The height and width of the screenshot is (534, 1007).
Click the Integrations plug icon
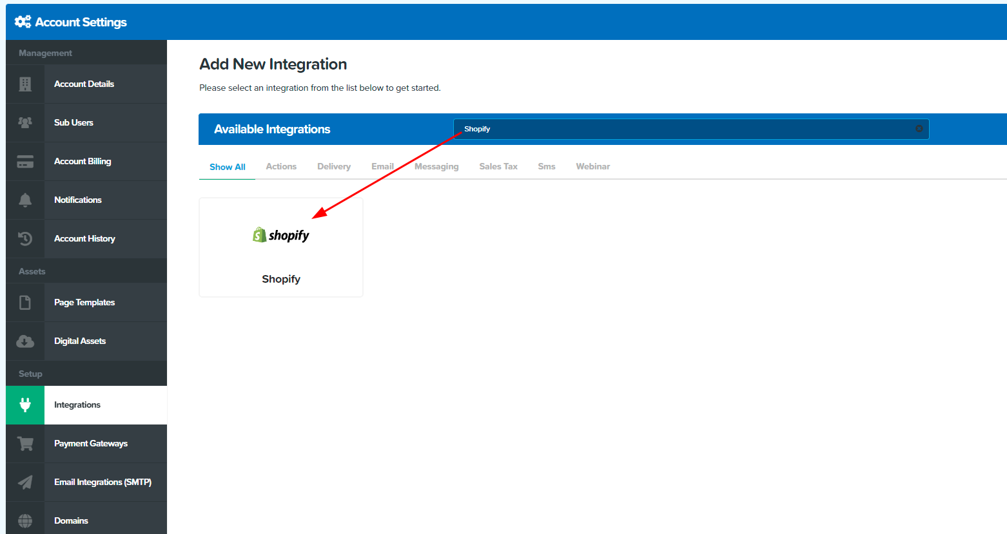coord(25,405)
